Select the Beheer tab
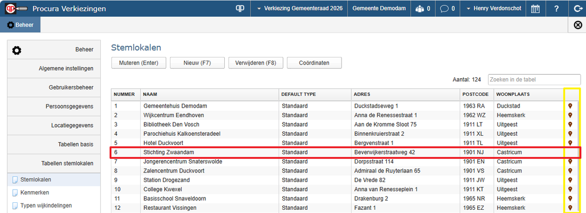Image resolution: width=586 pixels, height=213 pixels. 20,25
